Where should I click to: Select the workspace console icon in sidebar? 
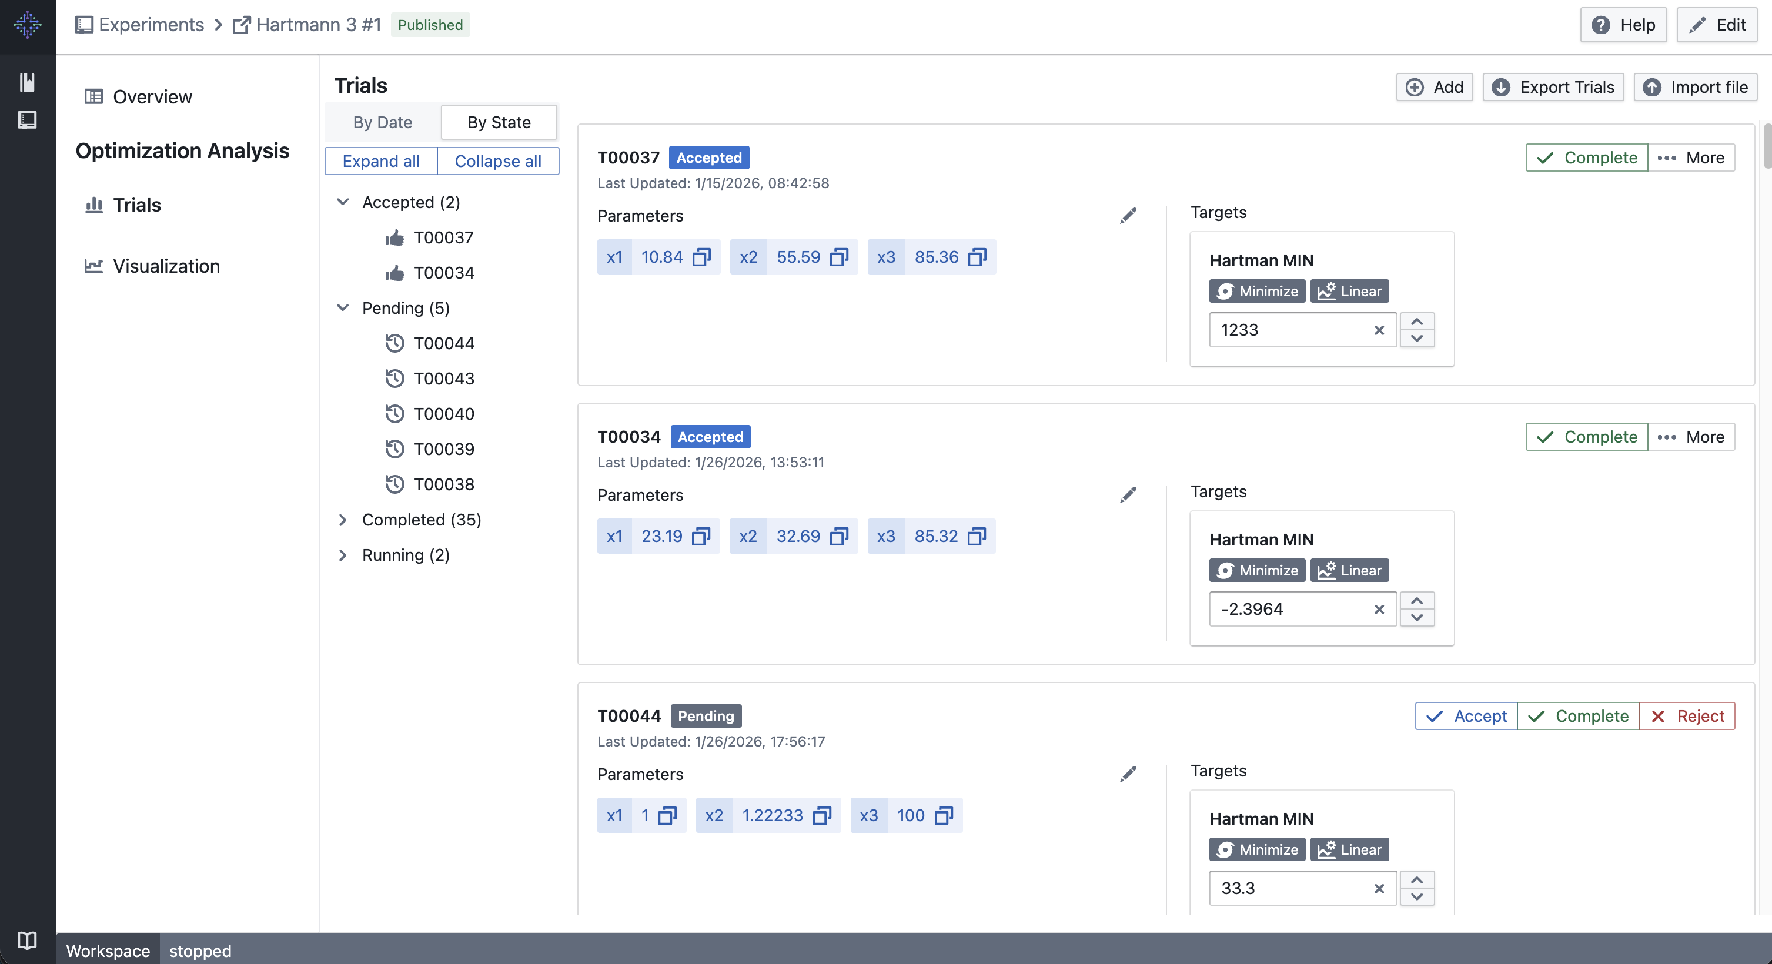[x=27, y=120]
